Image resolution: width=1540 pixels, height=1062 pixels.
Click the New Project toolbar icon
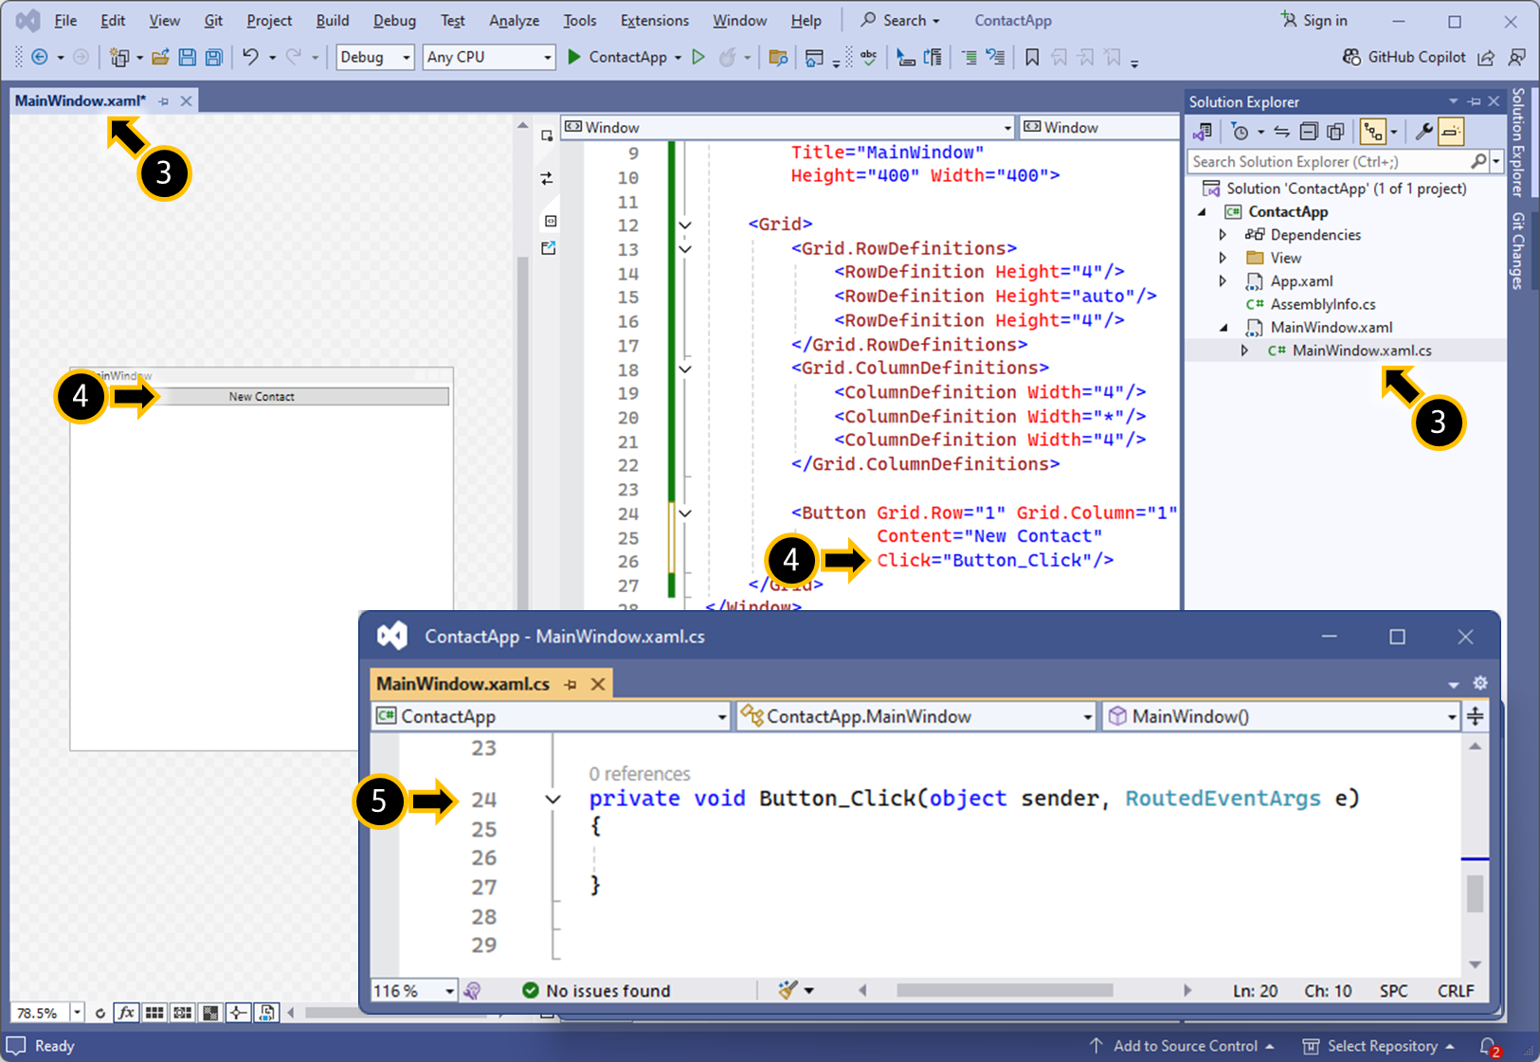118,57
